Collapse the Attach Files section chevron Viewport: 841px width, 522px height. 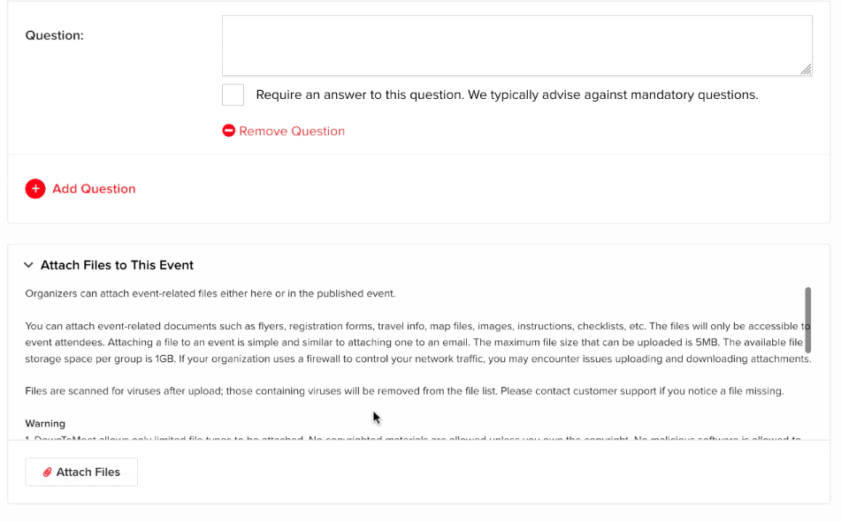point(28,265)
